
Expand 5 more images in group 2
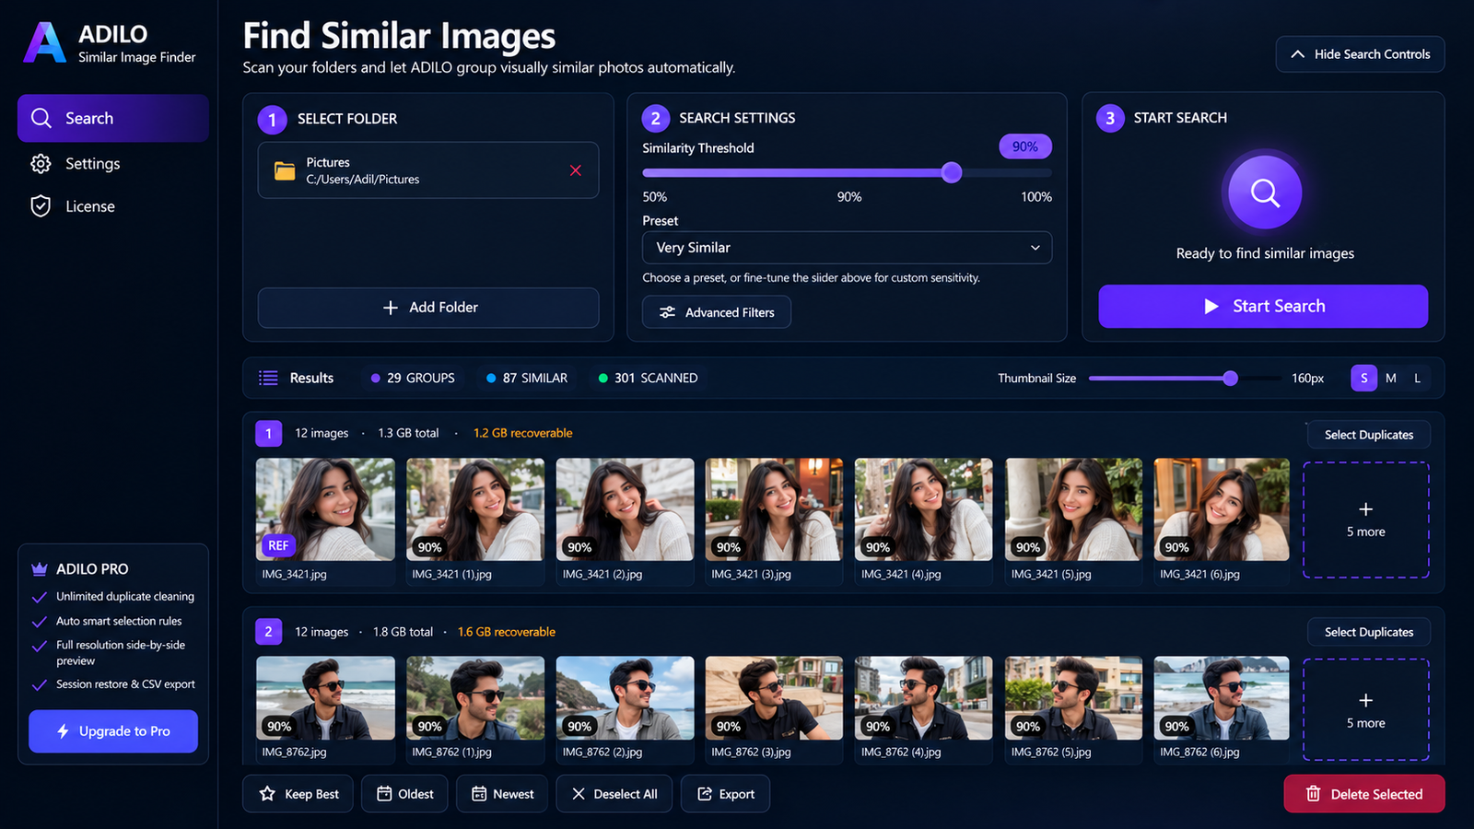pyautogui.click(x=1366, y=710)
